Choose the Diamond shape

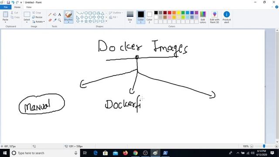tap(82, 17)
